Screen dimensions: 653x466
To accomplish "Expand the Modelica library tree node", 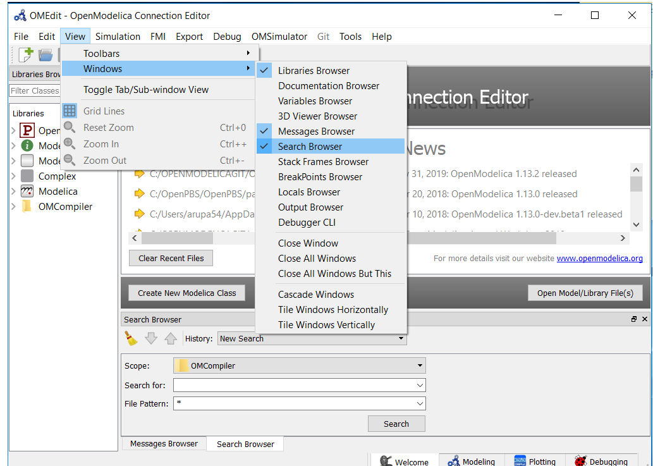I will point(13,192).
